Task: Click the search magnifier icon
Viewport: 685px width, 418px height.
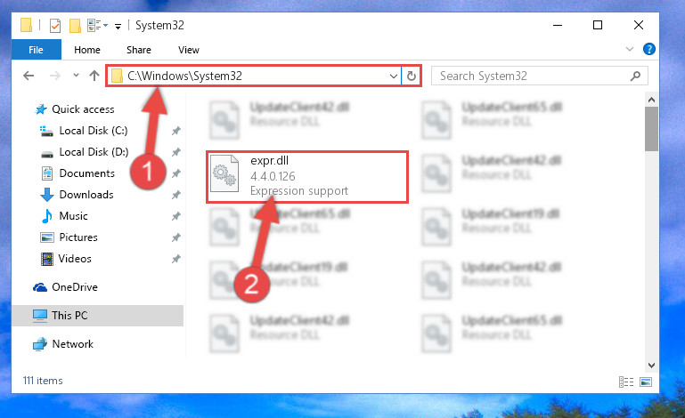Action: pos(635,76)
